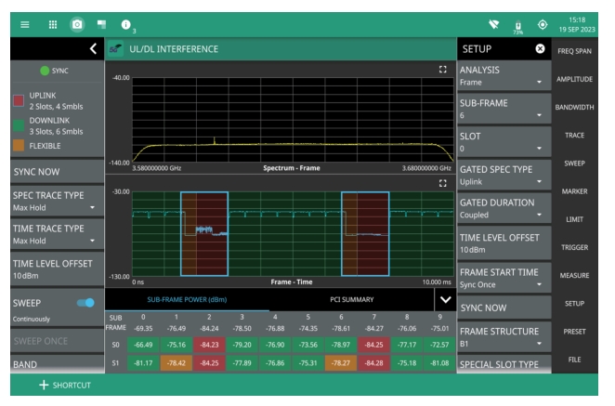Open the ANALYSIS dropdown set to Frame
The height and width of the screenshot is (406, 615).
click(502, 74)
